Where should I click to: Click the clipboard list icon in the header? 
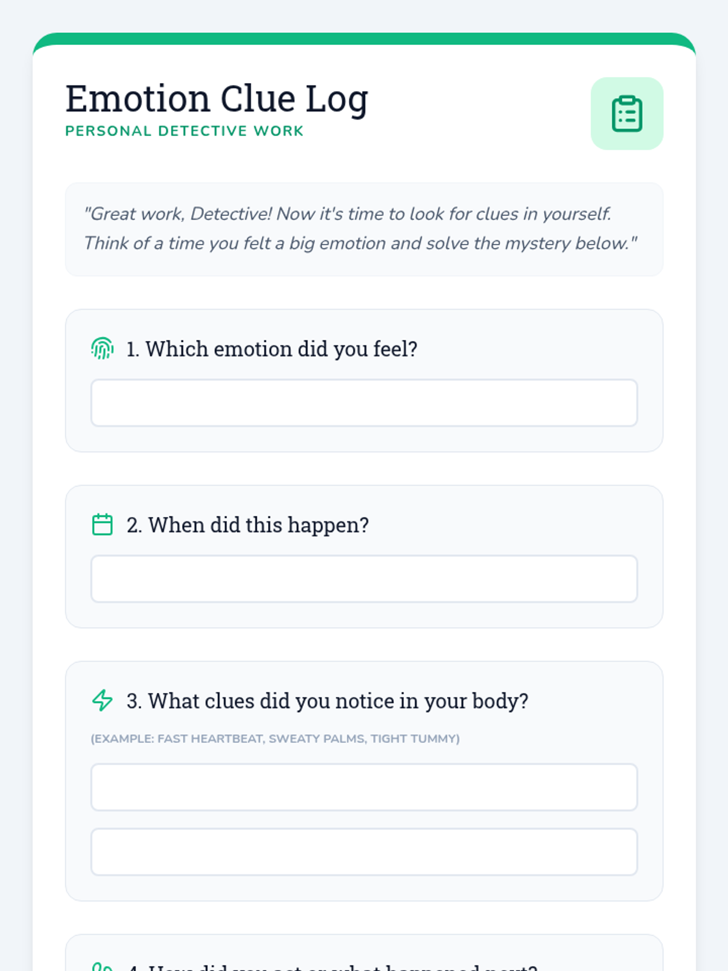tap(627, 113)
